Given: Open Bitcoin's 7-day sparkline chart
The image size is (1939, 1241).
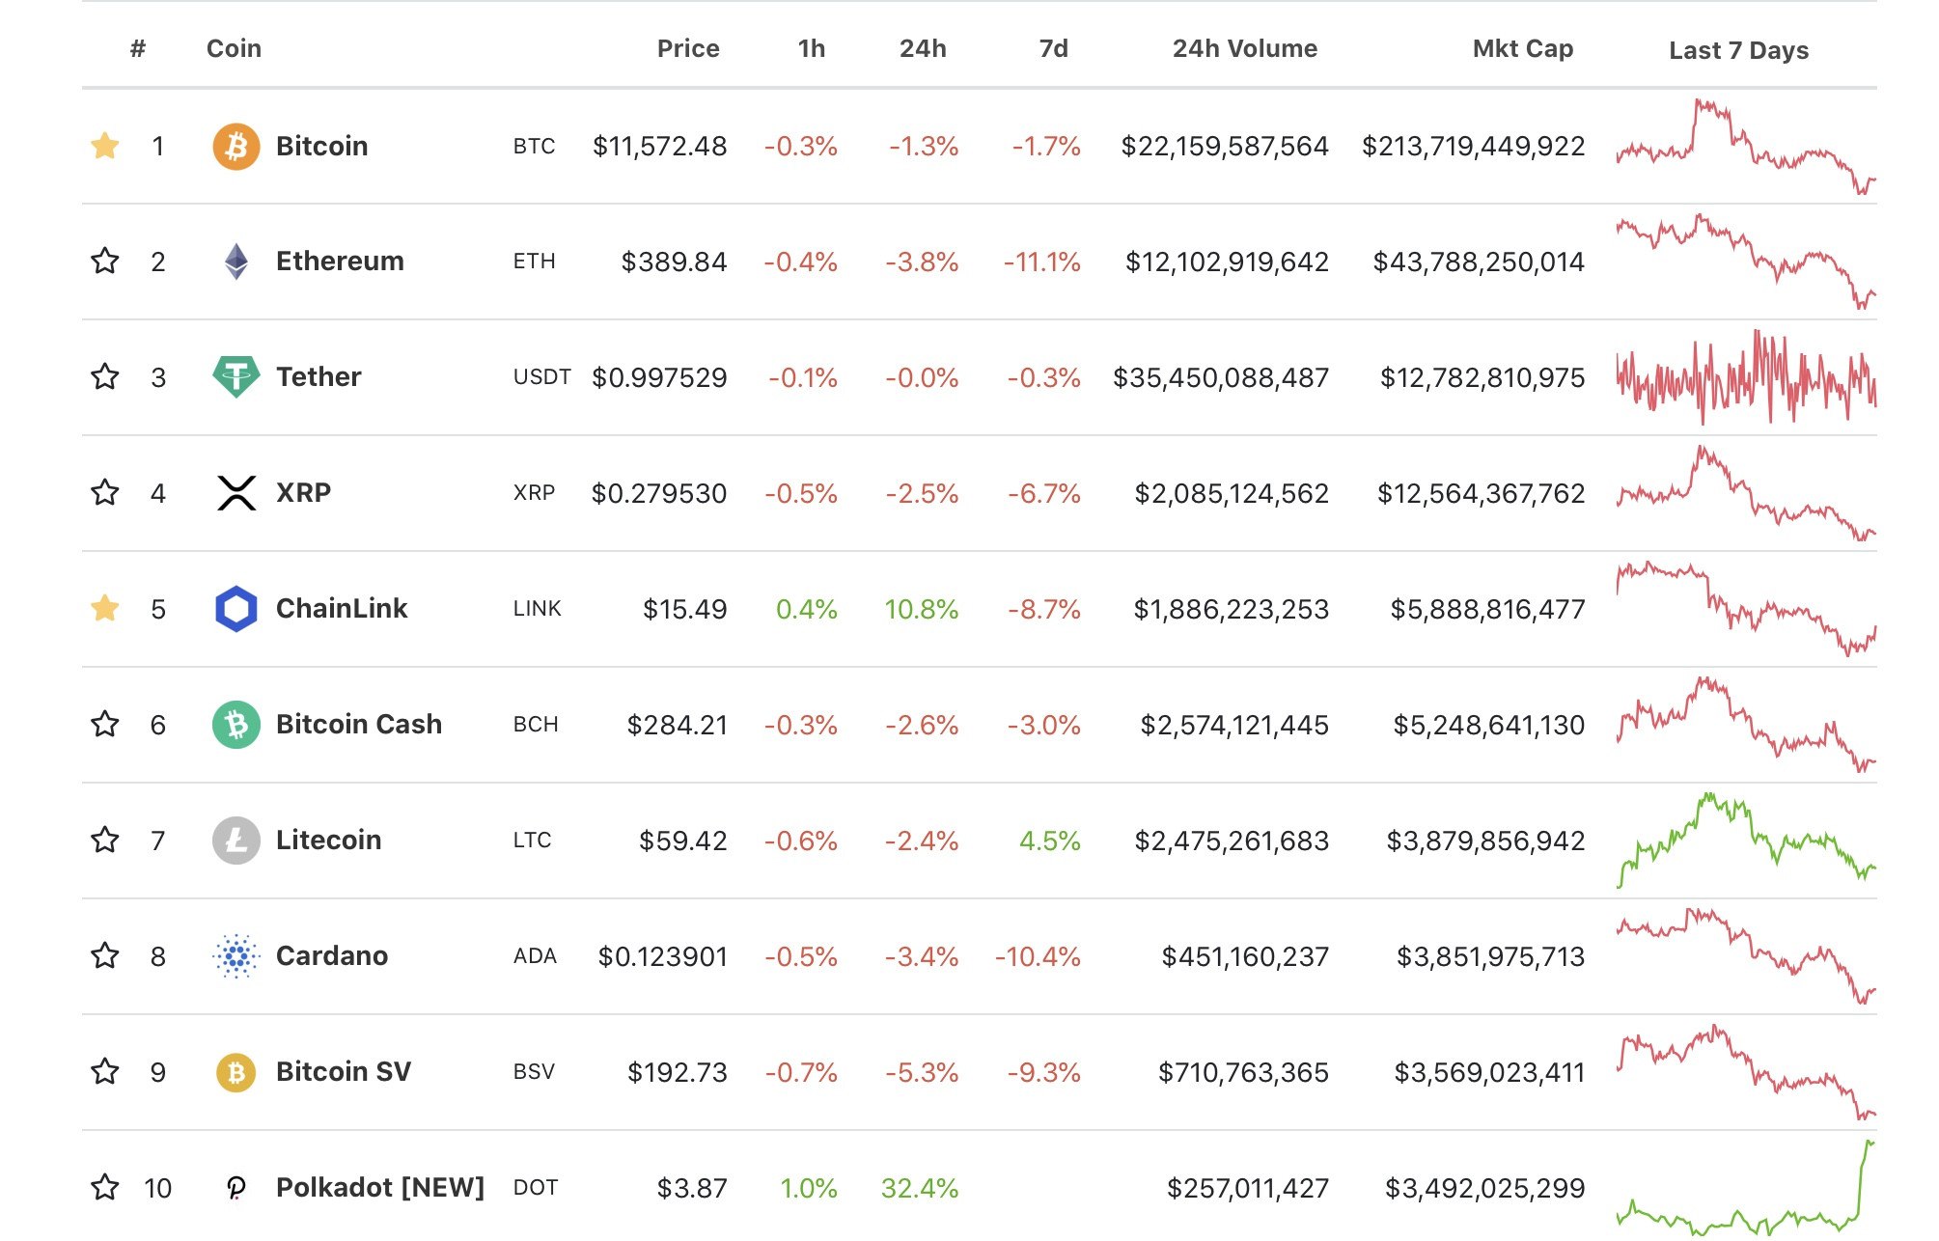Looking at the screenshot, I should (x=1746, y=147).
